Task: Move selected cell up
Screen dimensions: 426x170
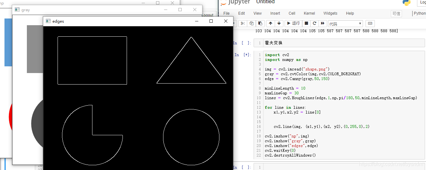Action: (271, 23)
